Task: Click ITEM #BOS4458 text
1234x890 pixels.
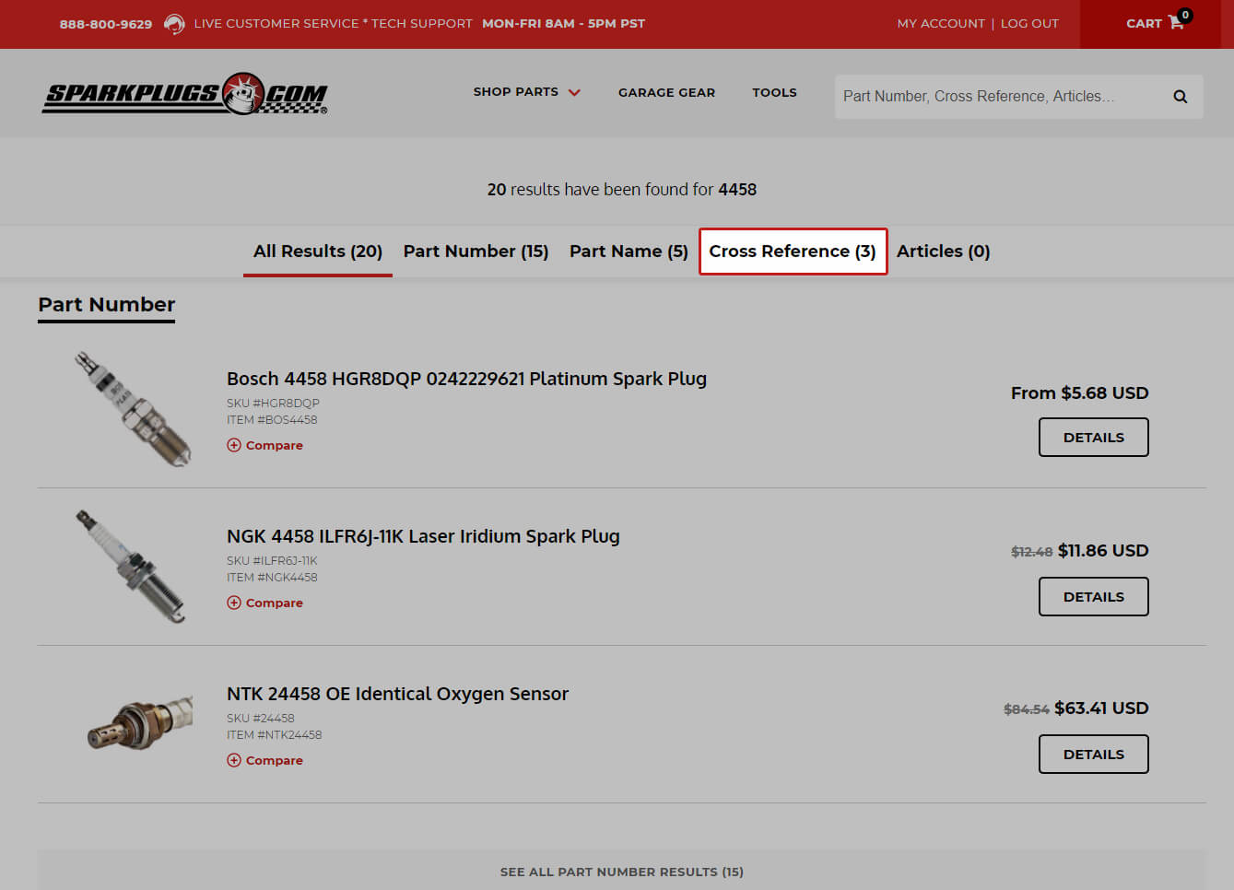Action: 272,420
